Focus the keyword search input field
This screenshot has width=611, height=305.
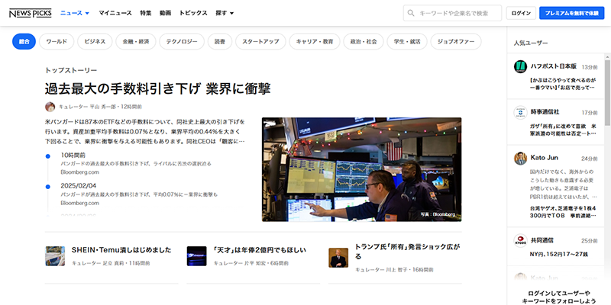458,13
